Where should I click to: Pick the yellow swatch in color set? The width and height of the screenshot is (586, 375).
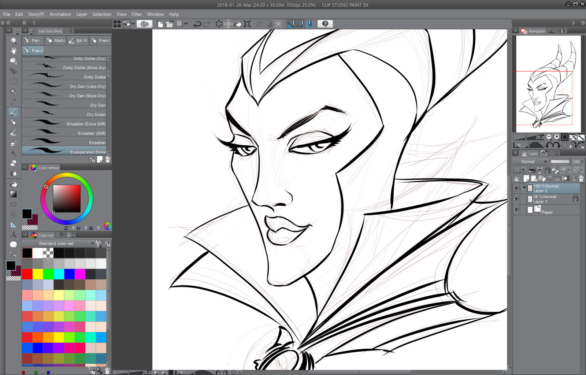click(x=38, y=274)
